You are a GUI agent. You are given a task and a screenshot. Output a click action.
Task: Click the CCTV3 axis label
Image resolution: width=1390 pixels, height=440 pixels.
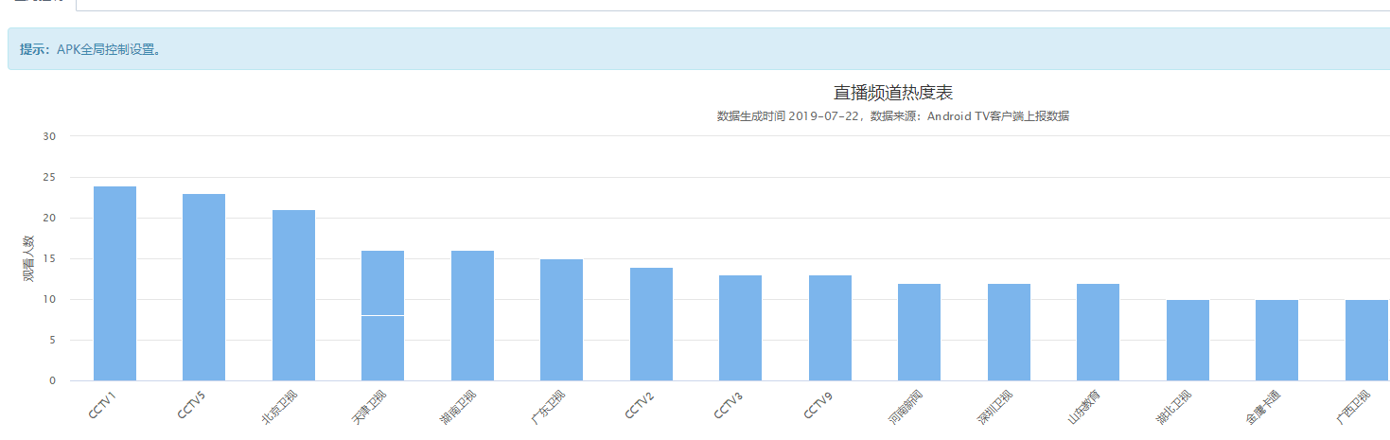[x=728, y=404]
